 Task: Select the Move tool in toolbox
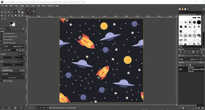tap(2, 12)
